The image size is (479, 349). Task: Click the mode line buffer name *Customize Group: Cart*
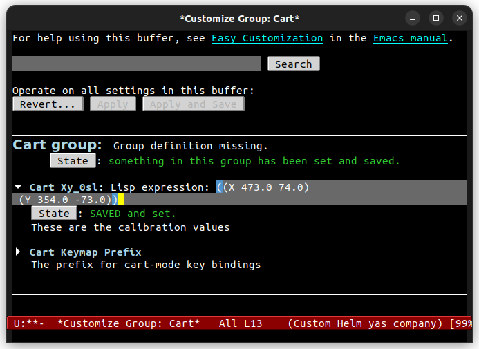129,323
